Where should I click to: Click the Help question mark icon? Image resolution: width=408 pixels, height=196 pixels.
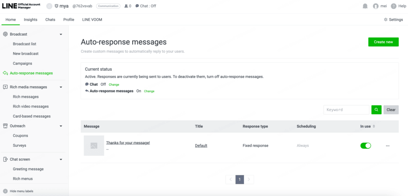pyautogui.click(x=394, y=6)
